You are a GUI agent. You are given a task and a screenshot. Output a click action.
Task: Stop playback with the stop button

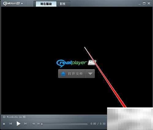click(x=4, y=124)
